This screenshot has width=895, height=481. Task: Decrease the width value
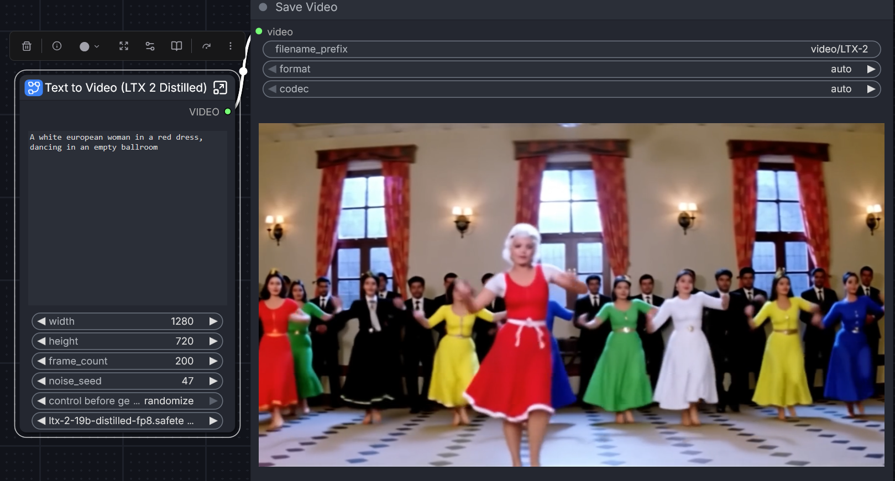point(41,321)
